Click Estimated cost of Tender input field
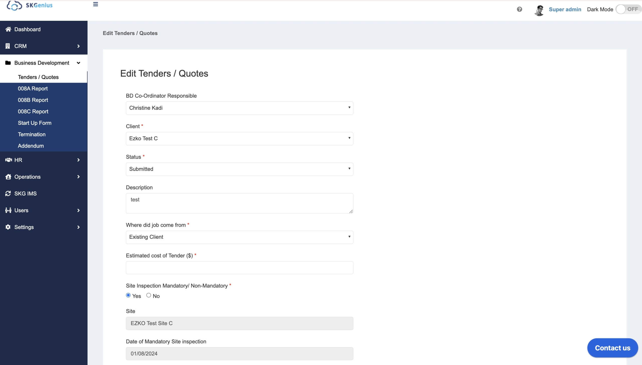The height and width of the screenshot is (365, 642). (239, 267)
